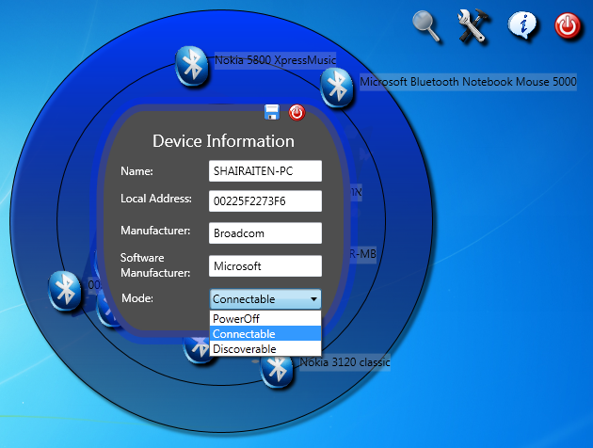Viewport: 593px width, 448px height.
Task: Click the Software Manufacturer field showing Microsoft
Action: [x=265, y=265]
